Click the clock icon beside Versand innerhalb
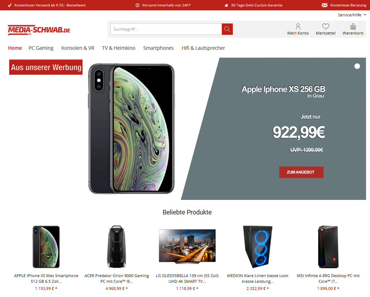The width and height of the screenshot is (370, 297). pyautogui.click(x=137, y=5)
